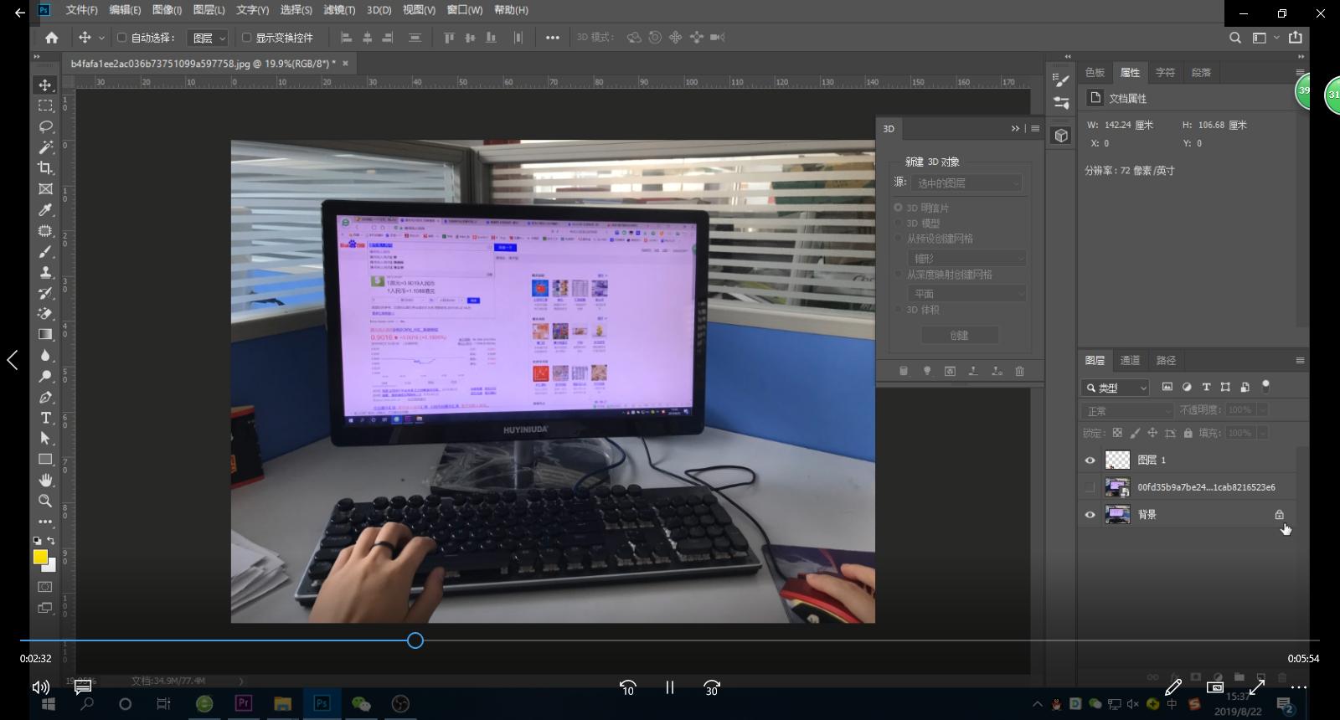Pause the video playback

tap(670, 687)
